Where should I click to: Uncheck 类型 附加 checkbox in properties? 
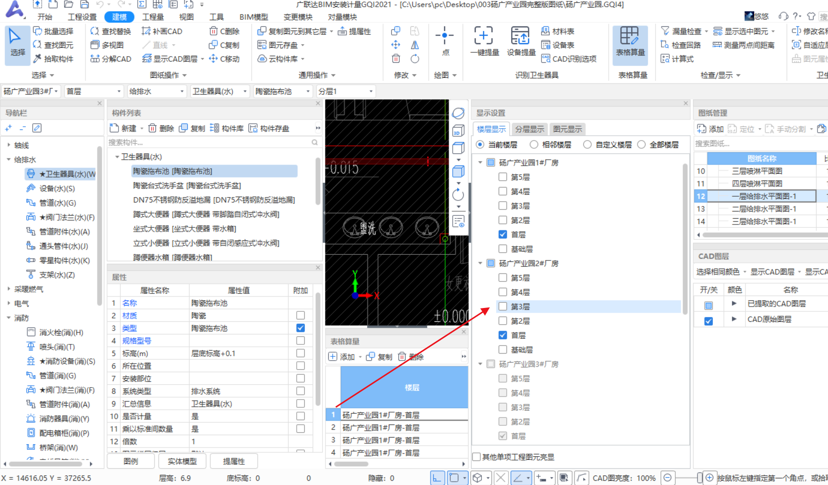coord(300,328)
